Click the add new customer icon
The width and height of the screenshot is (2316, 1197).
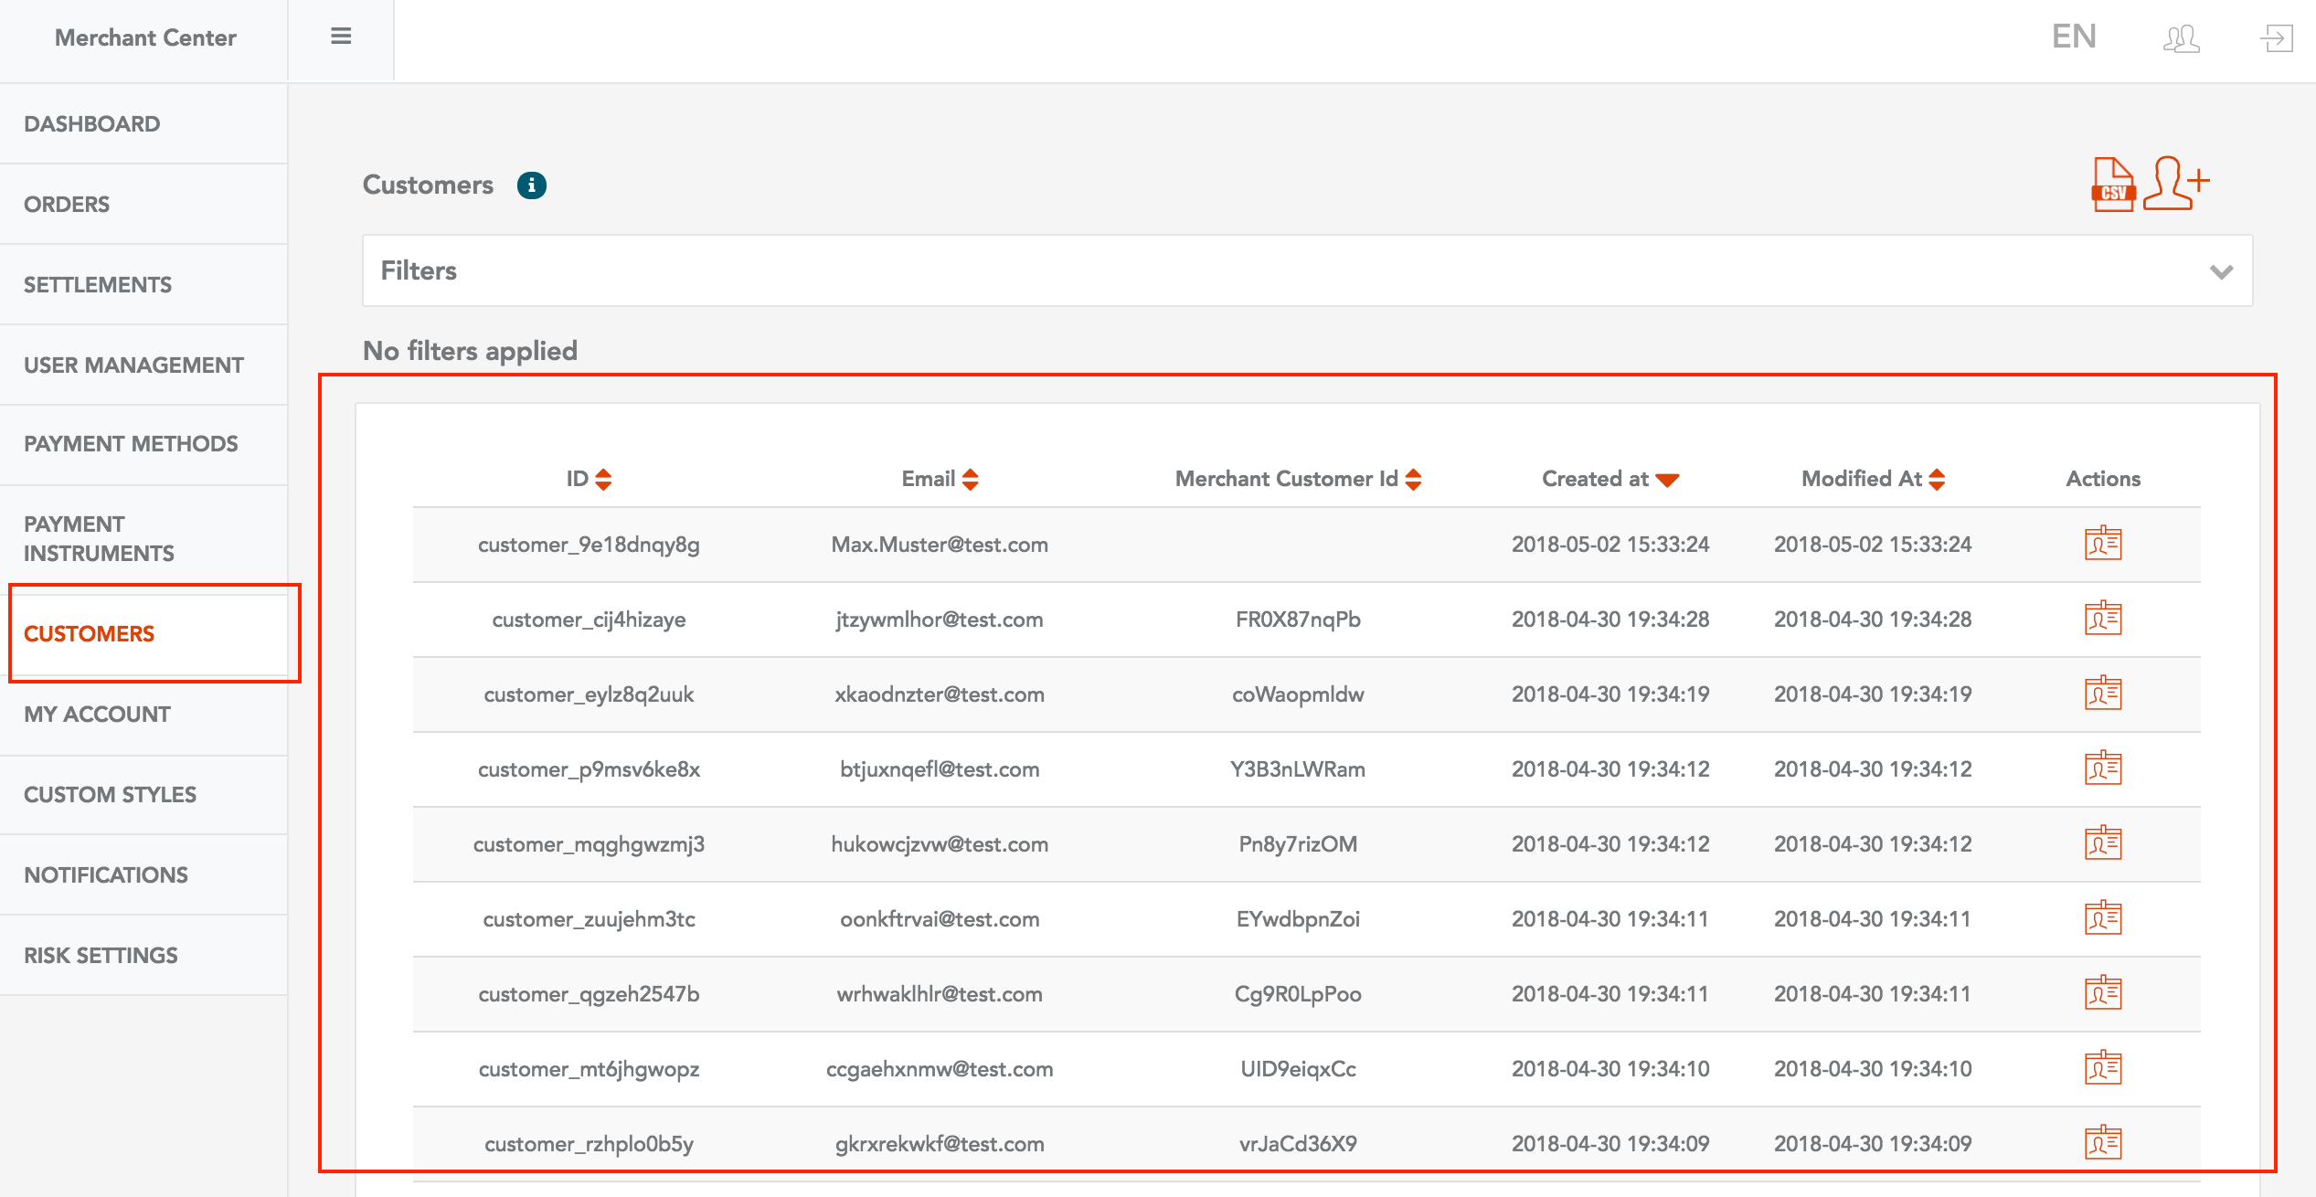coord(2175,183)
